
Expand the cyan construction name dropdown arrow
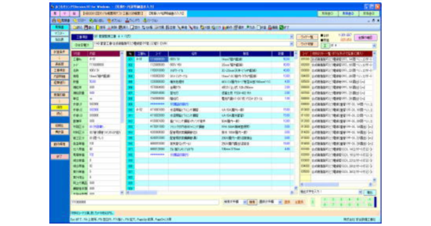point(291,37)
